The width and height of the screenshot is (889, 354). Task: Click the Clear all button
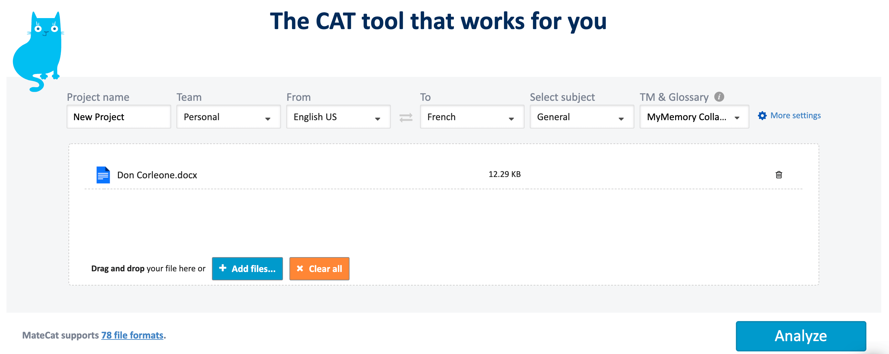tap(319, 268)
